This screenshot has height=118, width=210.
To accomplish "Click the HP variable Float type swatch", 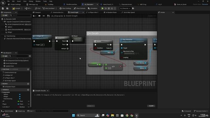I will [18, 101].
